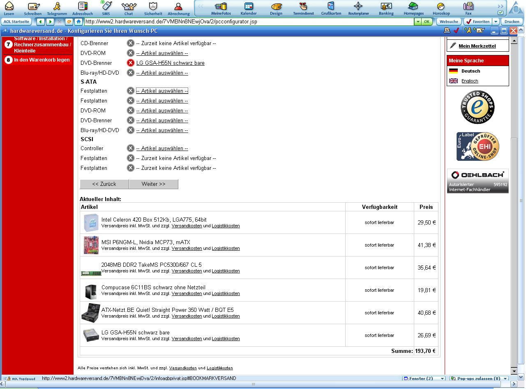Screen dimensions: 526x389
Task: Open MeineFotos in the toolbar
Action: click(x=221, y=8)
